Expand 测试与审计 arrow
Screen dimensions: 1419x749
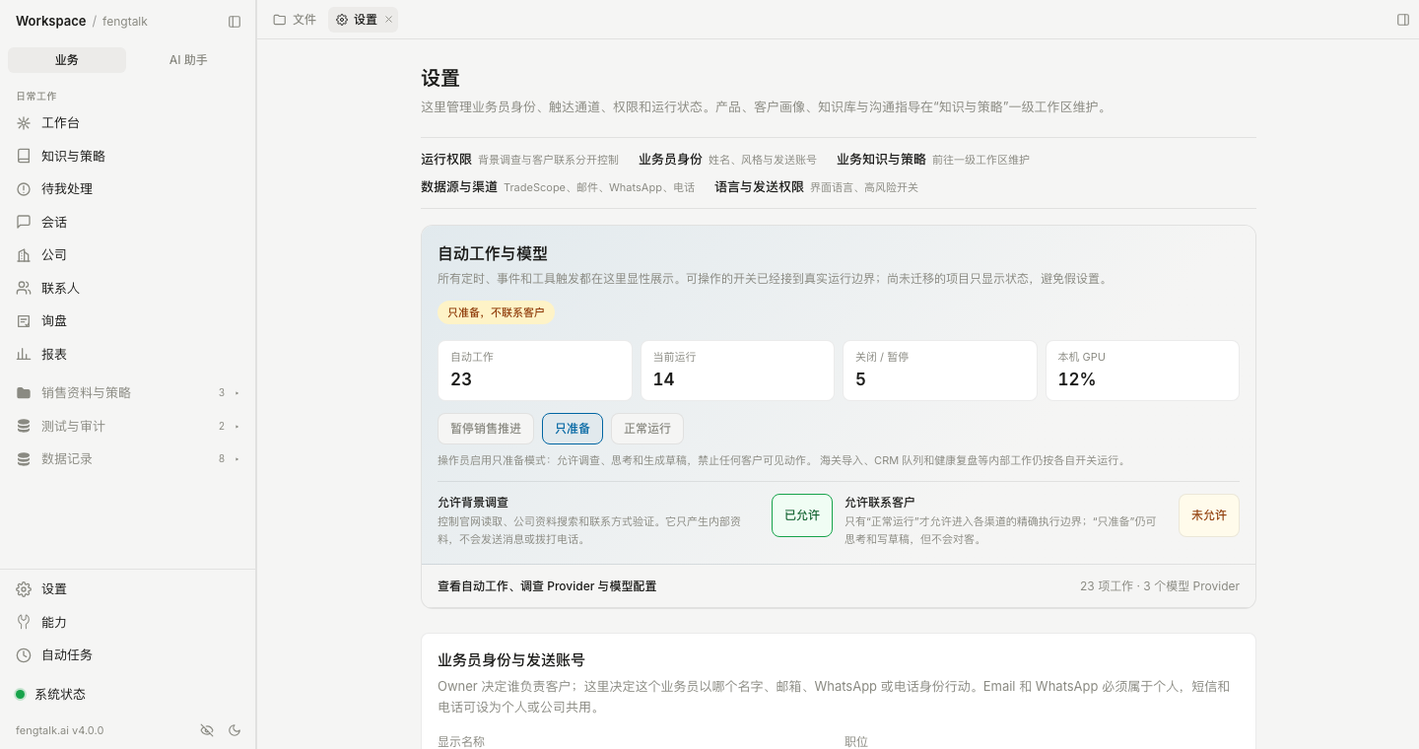(237, 426)
